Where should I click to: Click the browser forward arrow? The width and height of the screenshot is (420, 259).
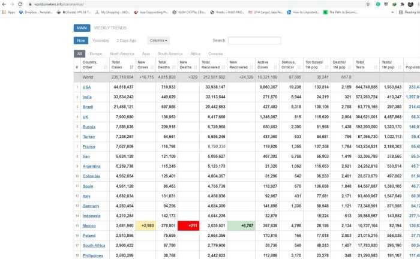click(12, 4)
